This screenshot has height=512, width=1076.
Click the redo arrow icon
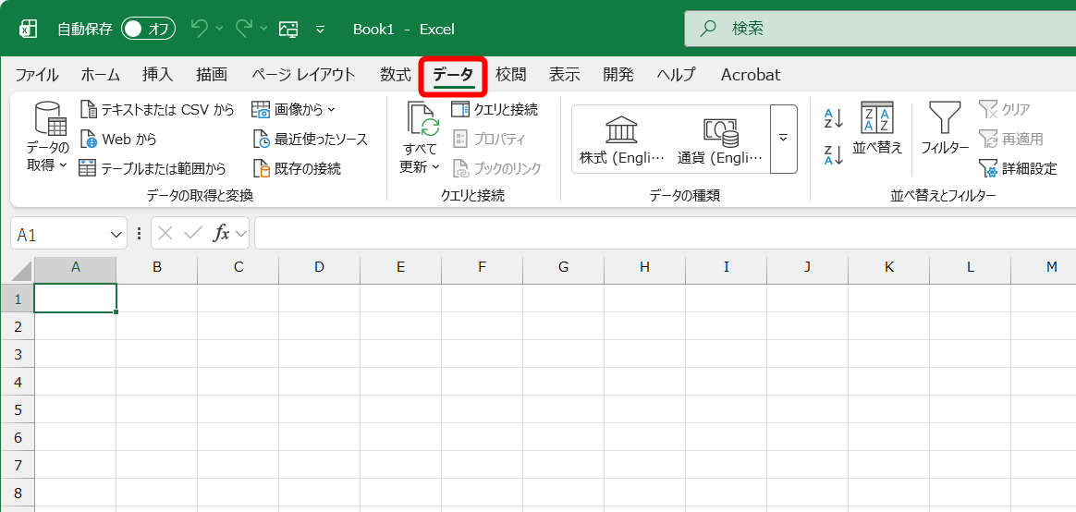[244, 28]
